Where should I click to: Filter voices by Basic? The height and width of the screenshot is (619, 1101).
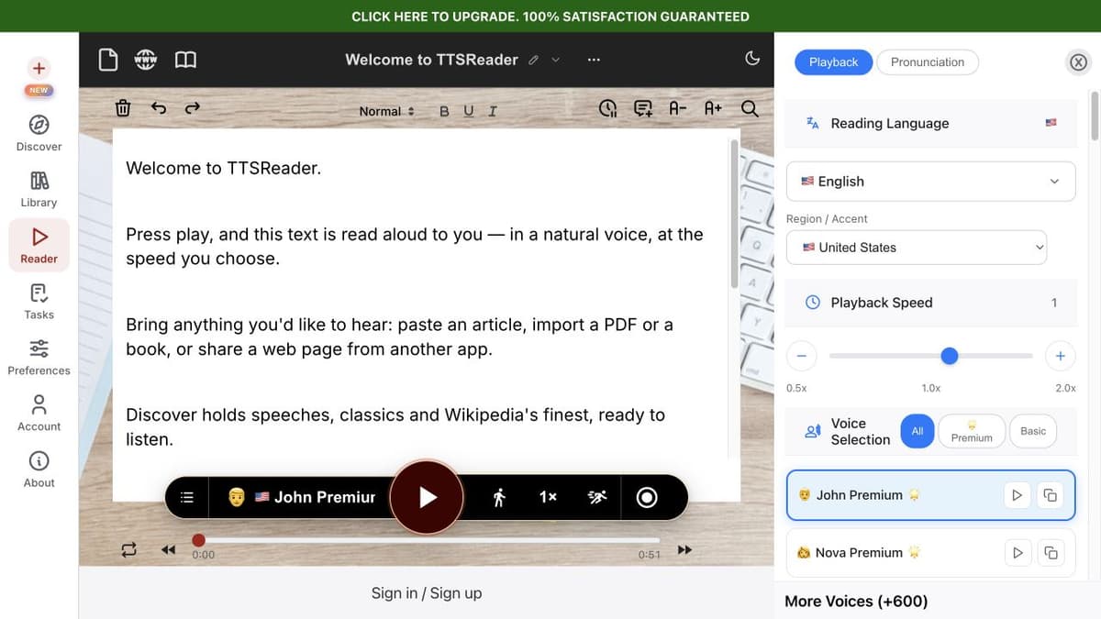tap(1033, 431)
